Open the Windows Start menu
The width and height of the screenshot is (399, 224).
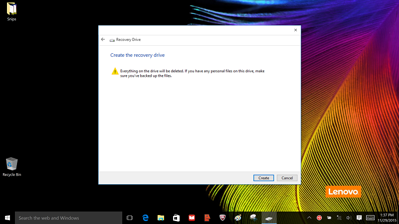7,218
